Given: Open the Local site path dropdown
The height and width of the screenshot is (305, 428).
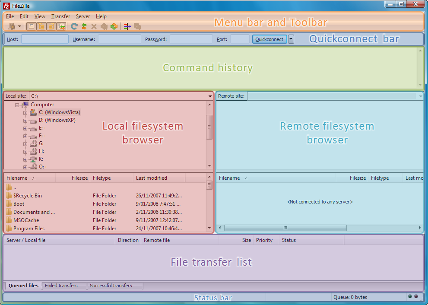Looking at the screenshot, I should [210, 96].
